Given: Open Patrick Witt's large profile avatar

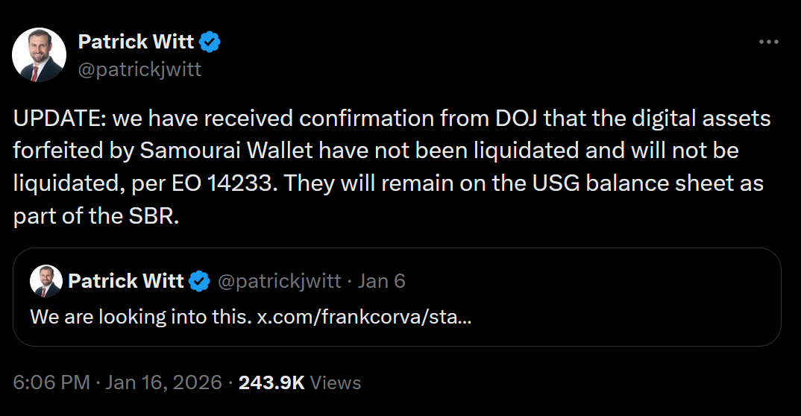Looking at the screenshot, I should (40, 55).
